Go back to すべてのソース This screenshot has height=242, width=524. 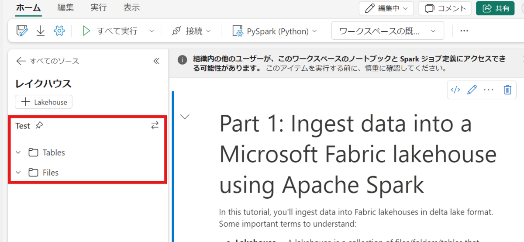point(47,61)
